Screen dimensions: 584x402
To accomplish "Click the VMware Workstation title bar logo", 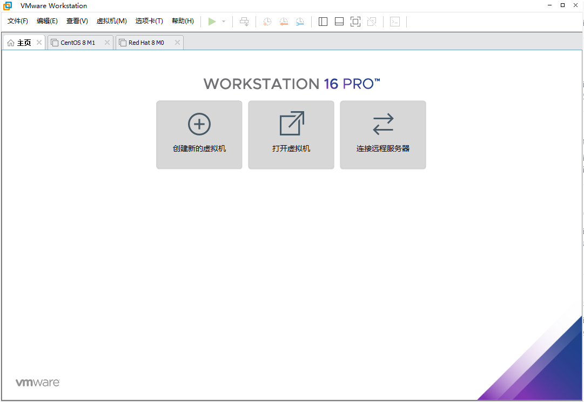I will point(8,5).
